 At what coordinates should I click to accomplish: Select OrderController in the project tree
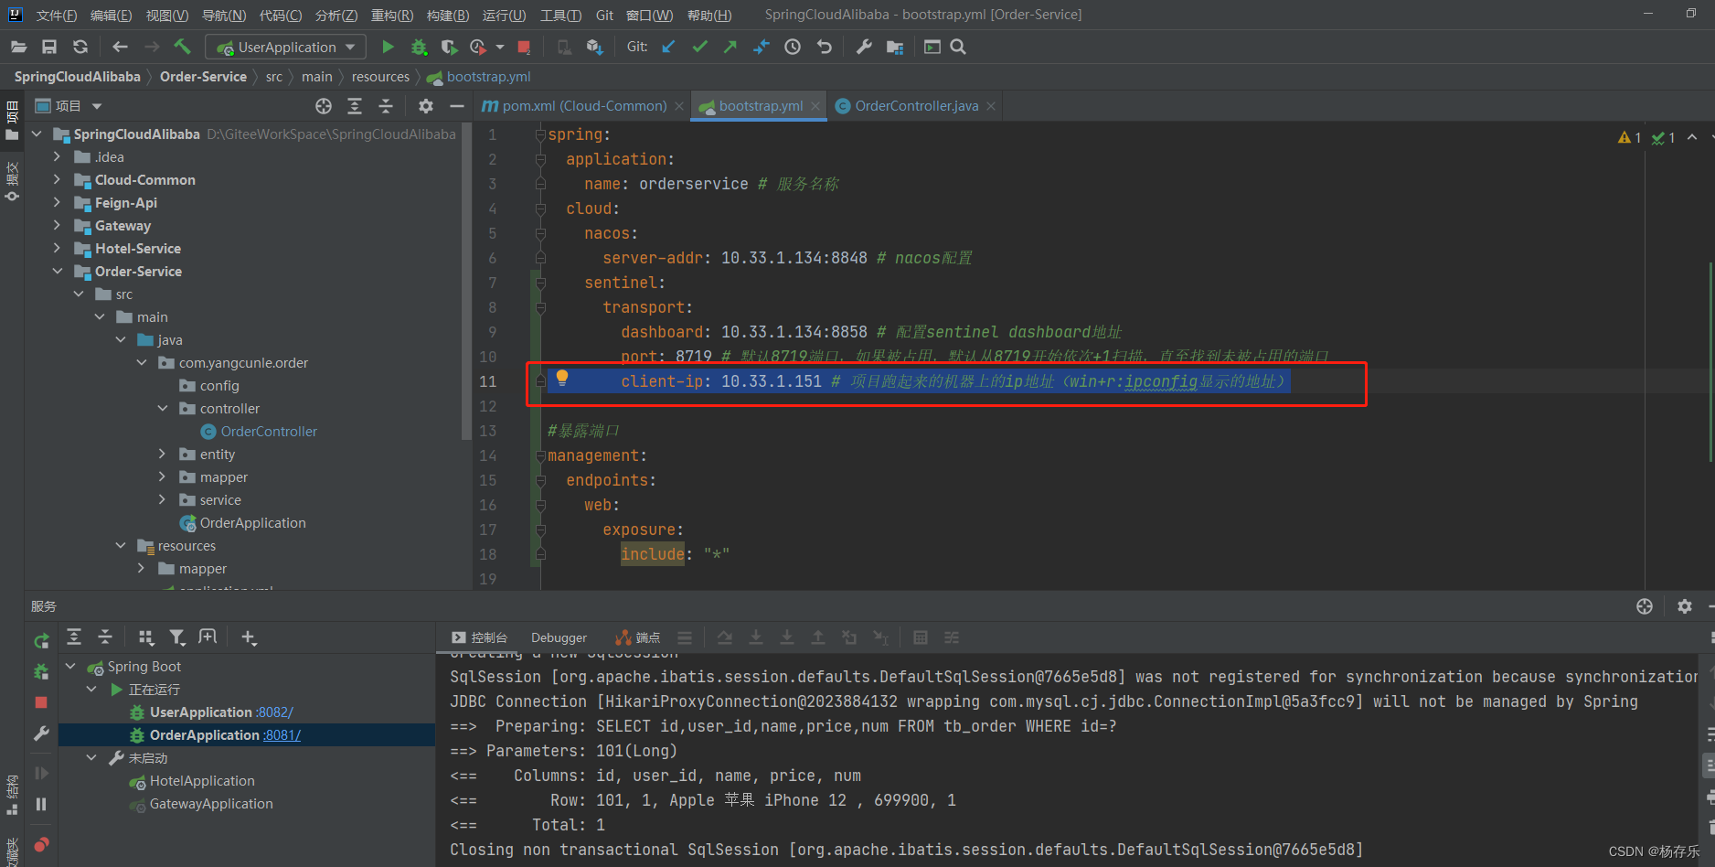pyautogui.click(x=269, y=431)
